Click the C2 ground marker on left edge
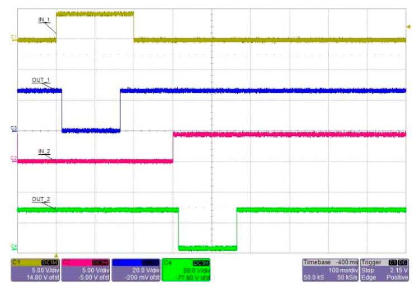 tap(13, 159)
